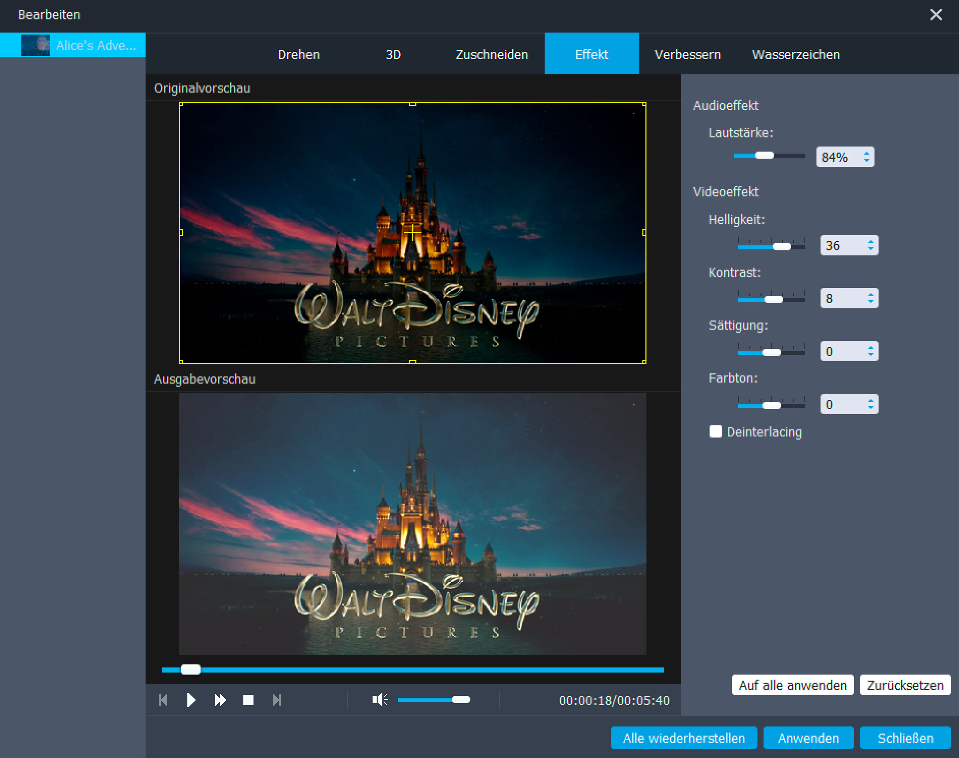959x758 pixels.
Task: Click the Schließen button
Action: (905, 738)
